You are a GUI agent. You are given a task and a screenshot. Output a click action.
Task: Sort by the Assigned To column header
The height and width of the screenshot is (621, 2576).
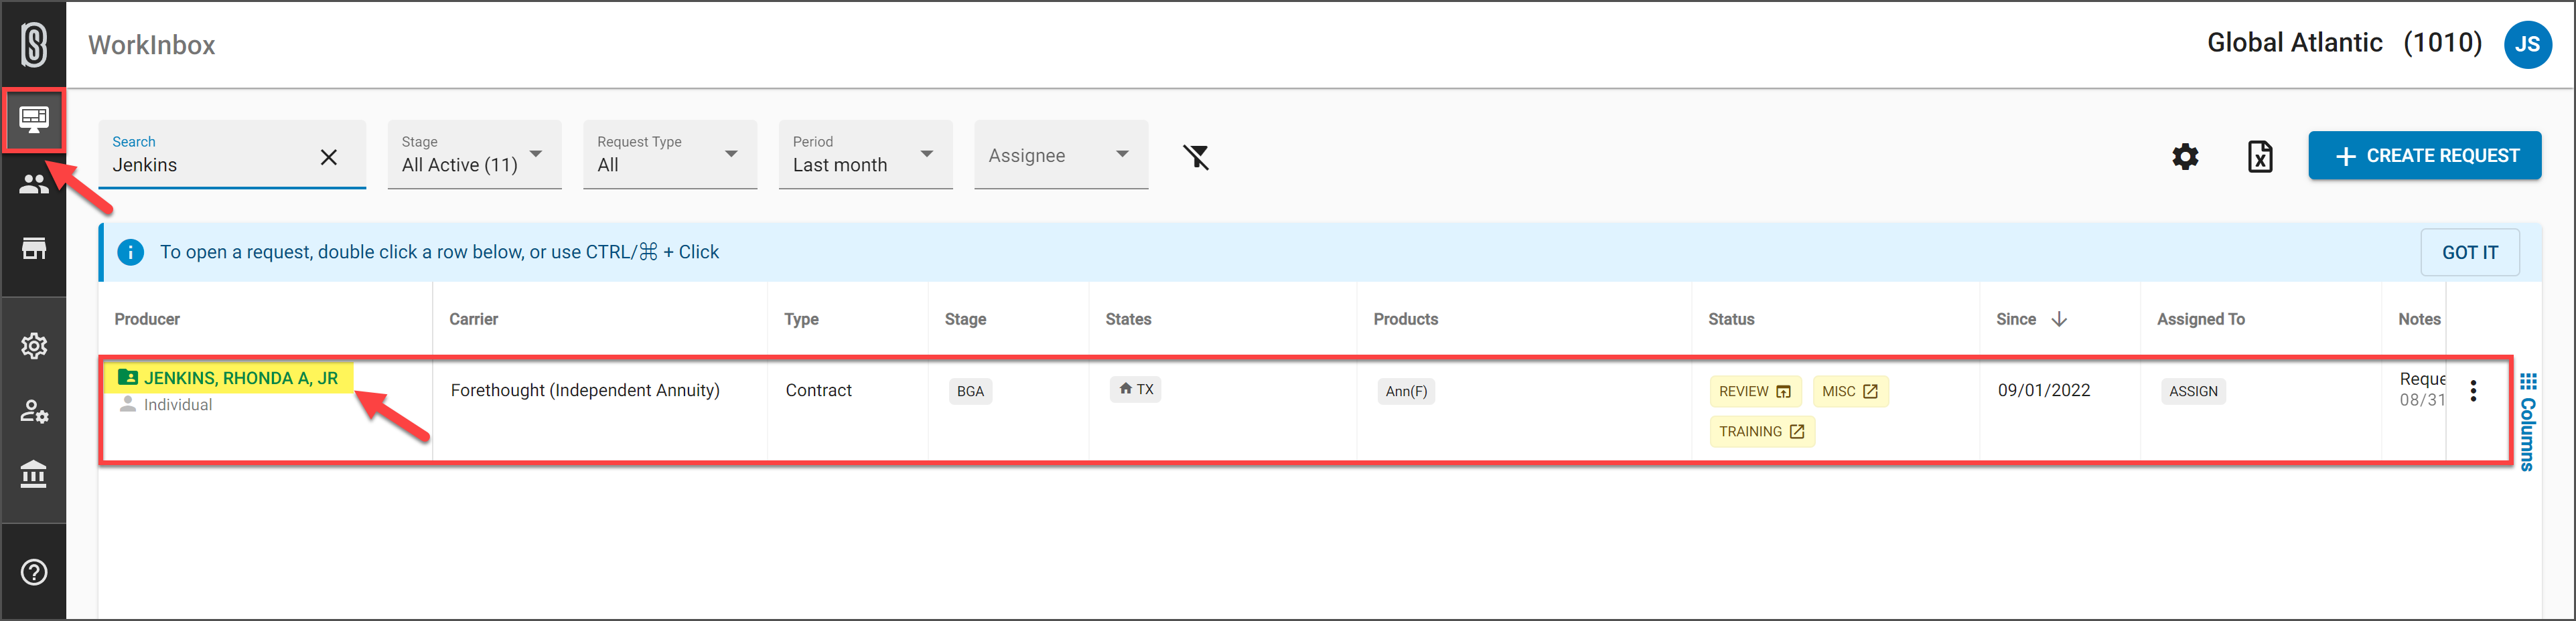(2200, 319)
